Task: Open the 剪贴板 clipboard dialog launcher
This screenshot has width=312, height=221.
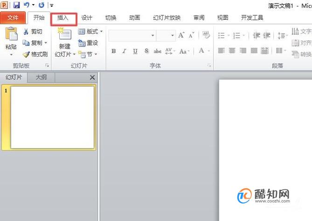Action: [47, 65]
